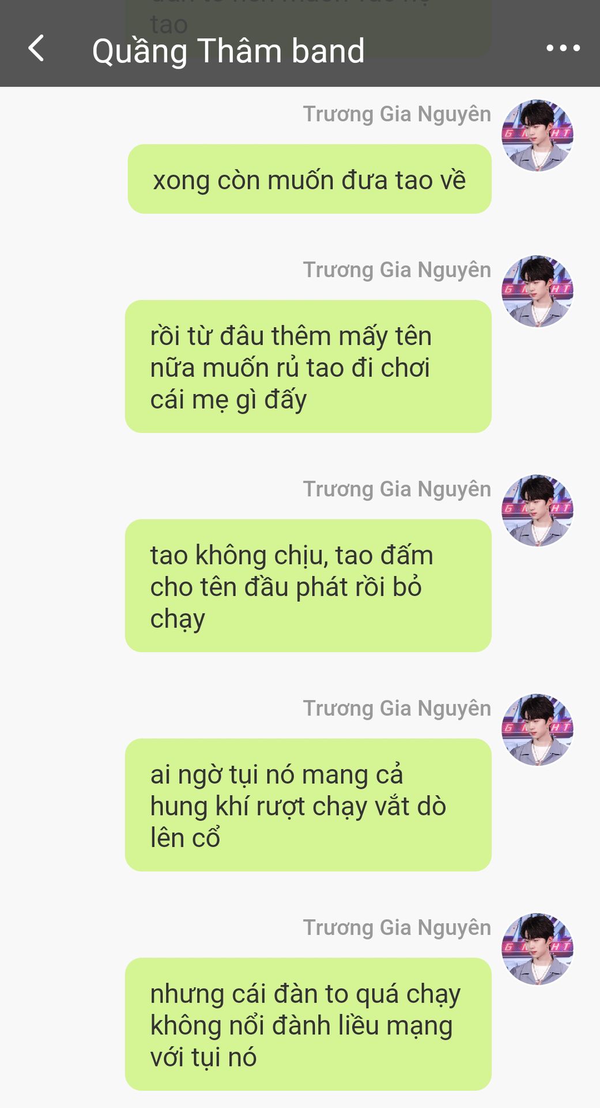Tap sender name above 'tao không chịu' message
Viewport: 600px width, 1108px height.
pyautogui.click(x=397, y=489)
